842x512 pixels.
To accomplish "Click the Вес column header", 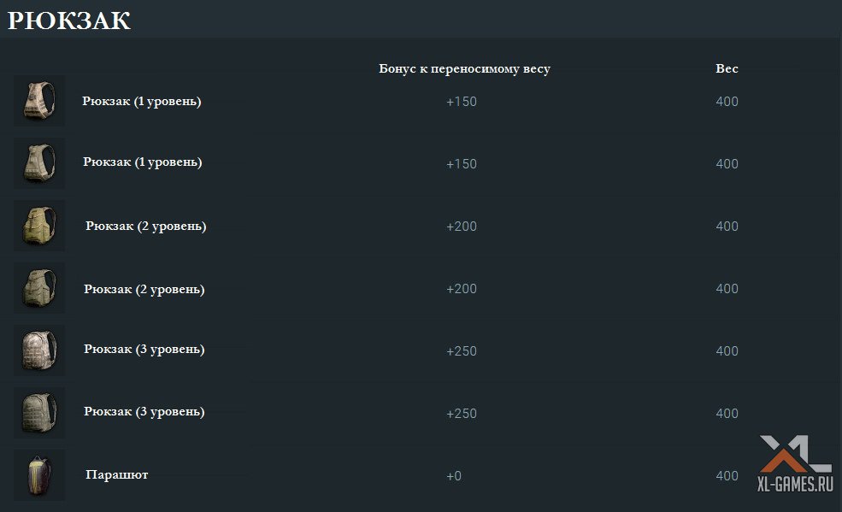I will click(x=727, y=68).
